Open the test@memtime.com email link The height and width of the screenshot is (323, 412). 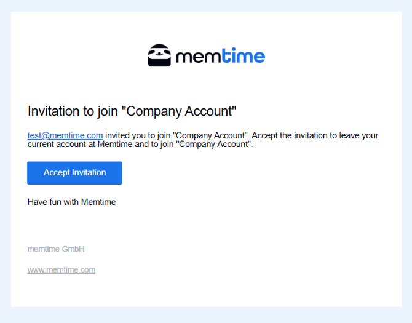pyautogui.click(x=65, y=135)
